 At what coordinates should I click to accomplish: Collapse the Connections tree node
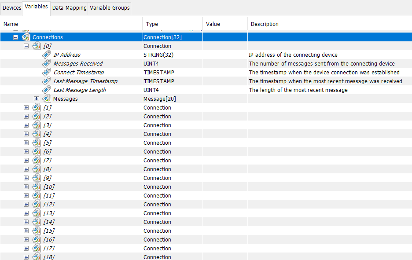[x=15, y=37]
